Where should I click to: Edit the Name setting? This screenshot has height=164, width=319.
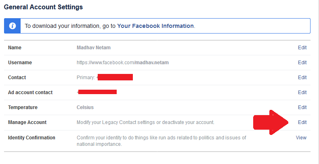click(x=302, y=47)
